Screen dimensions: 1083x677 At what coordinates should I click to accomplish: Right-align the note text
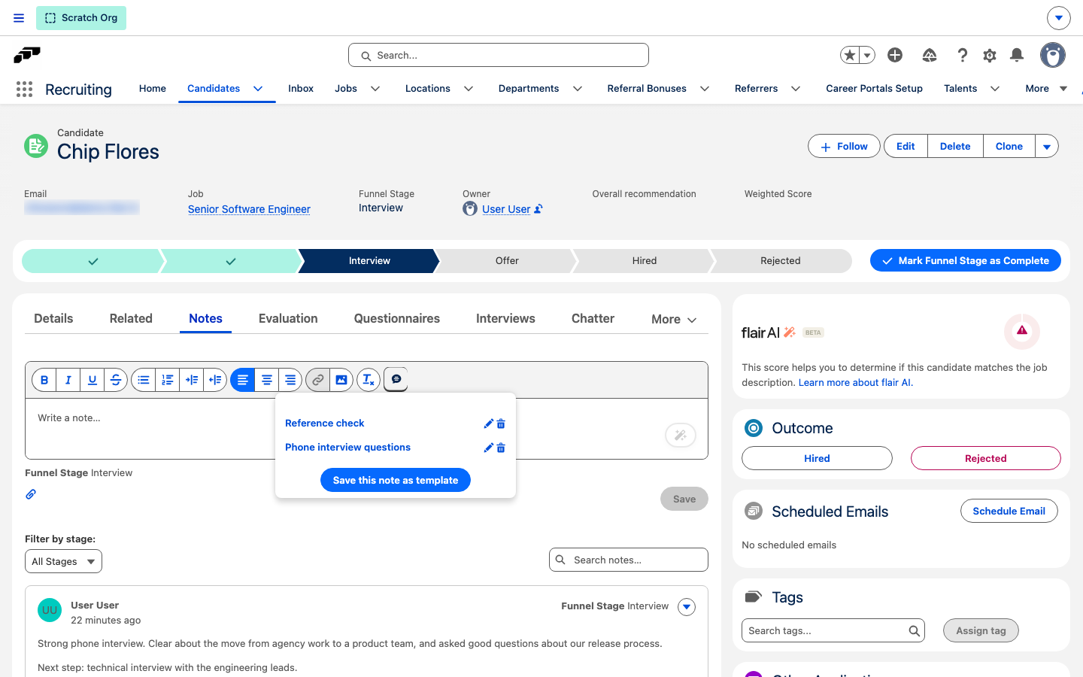tap(290, 380)
